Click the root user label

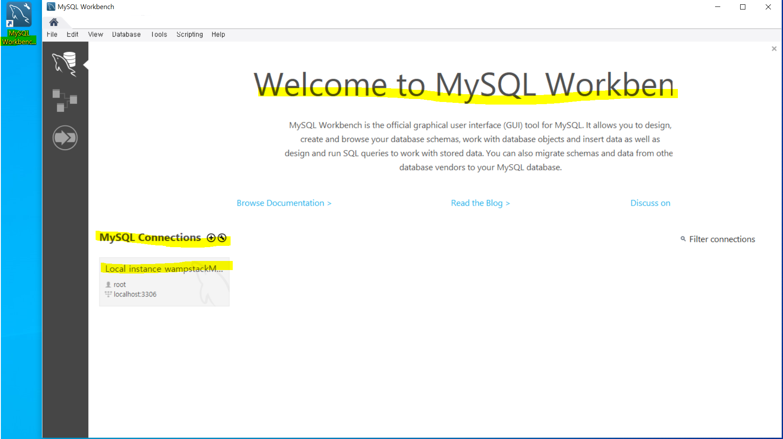pos(120,285)
